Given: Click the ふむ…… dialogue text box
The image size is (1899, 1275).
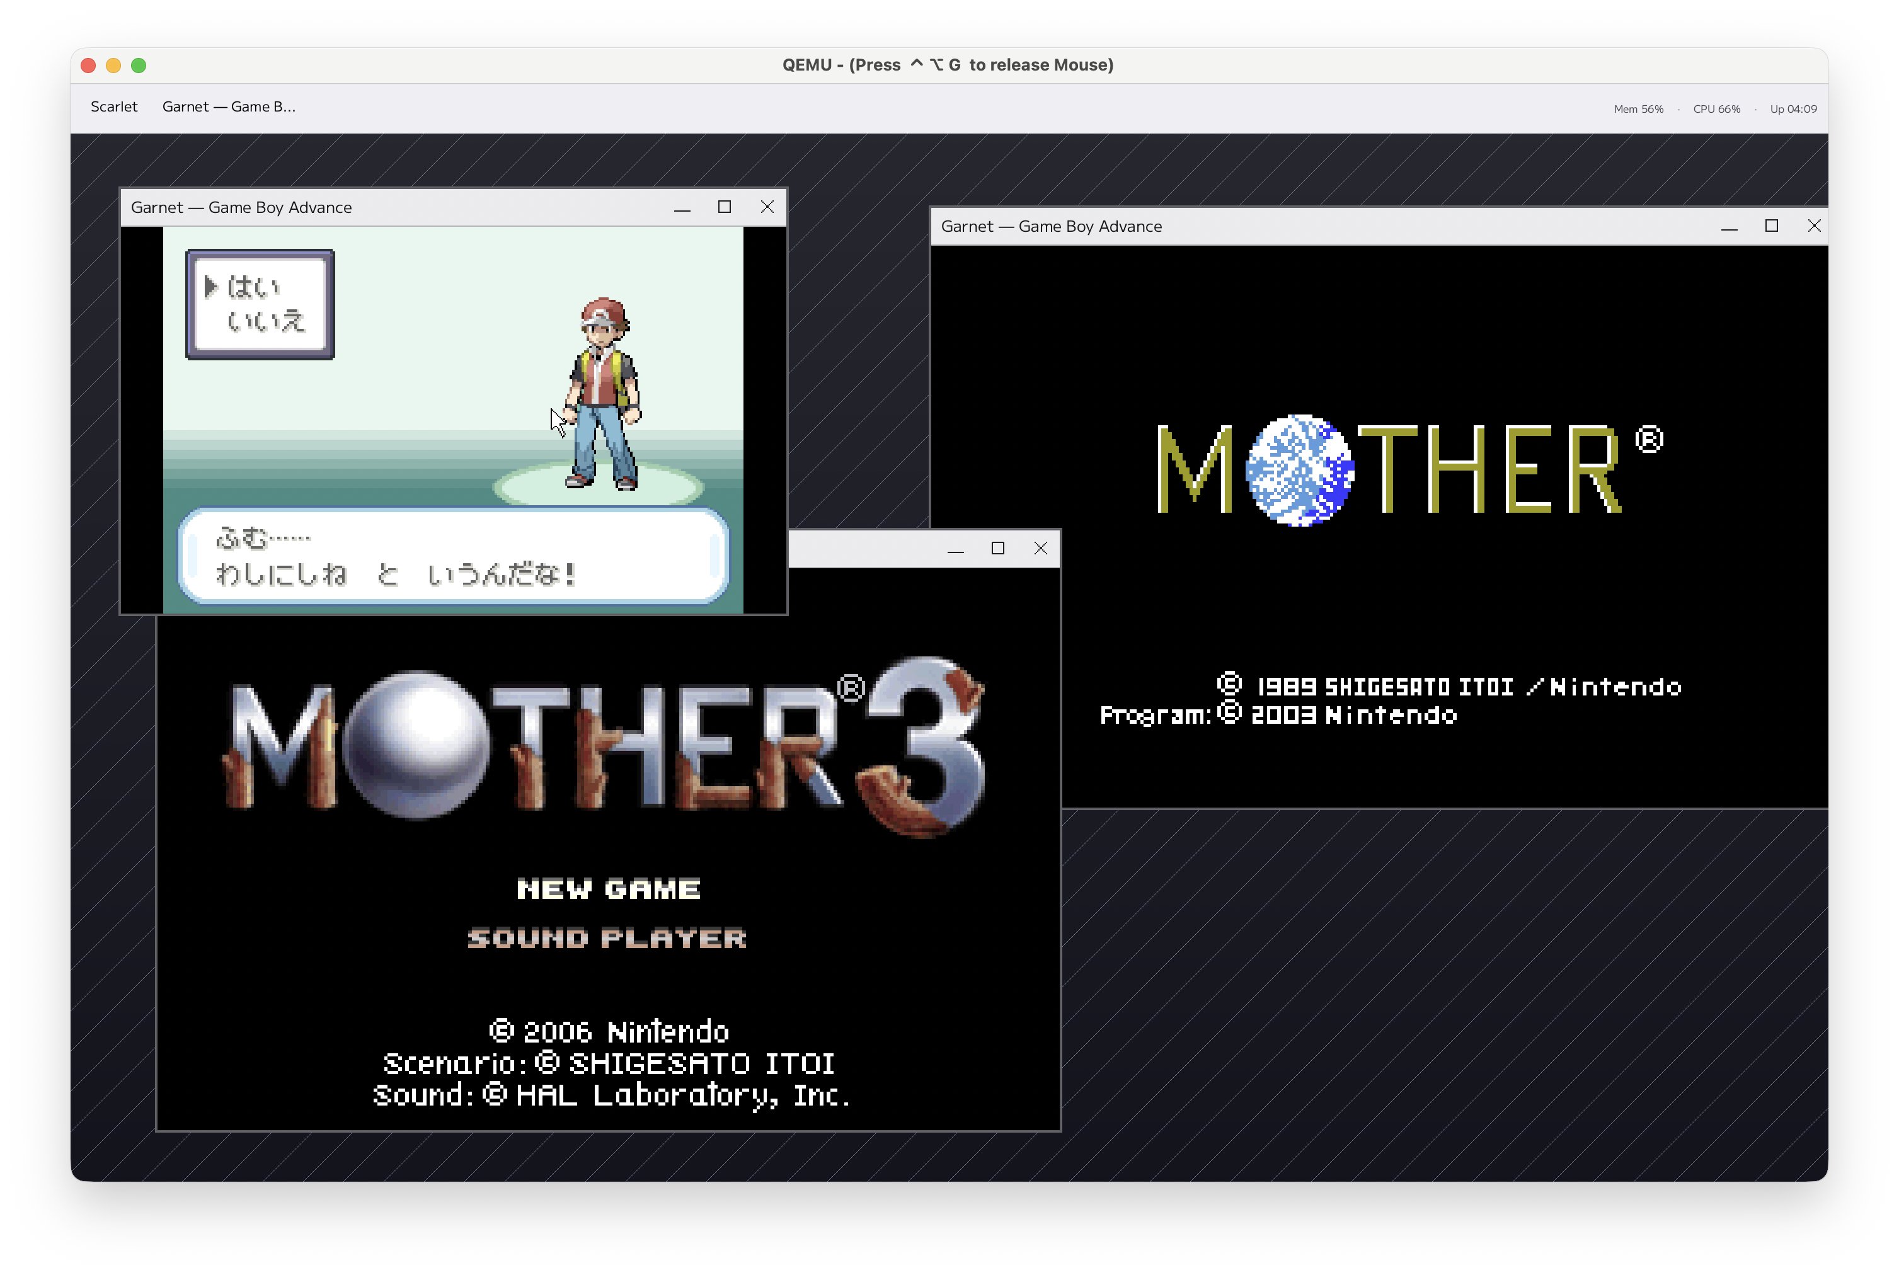Looking at the screenshot, I should pos(453,556).
